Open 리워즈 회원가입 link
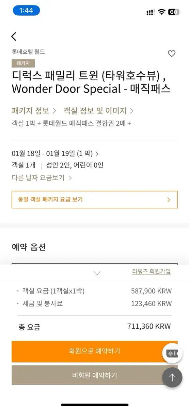 [151, 271]
